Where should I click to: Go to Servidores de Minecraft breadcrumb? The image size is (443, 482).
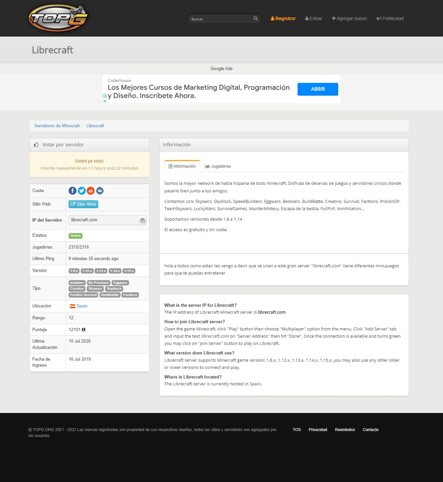click(x=57, y=126)
